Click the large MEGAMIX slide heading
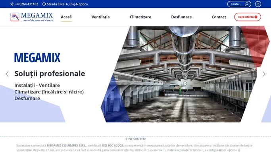271x152 pixels. coord(37,57)
